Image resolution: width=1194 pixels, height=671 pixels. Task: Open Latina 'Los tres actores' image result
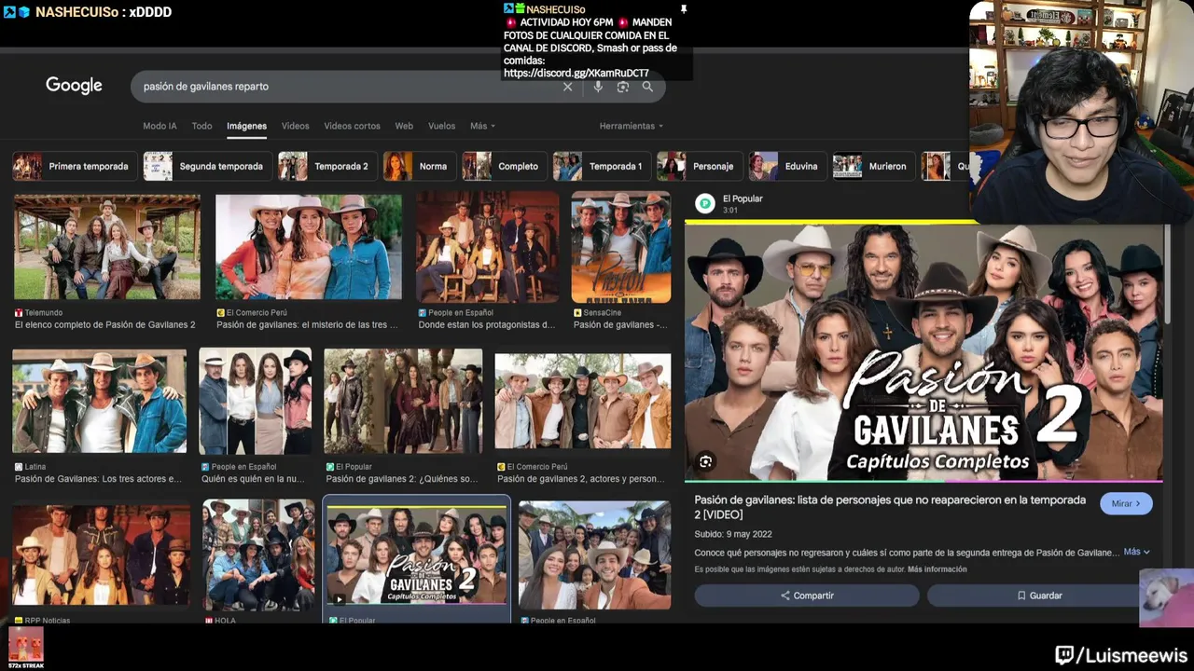99,401
